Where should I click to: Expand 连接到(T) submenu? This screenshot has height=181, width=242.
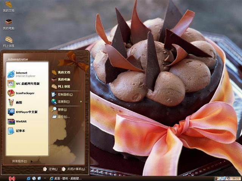tap(67, 101)
